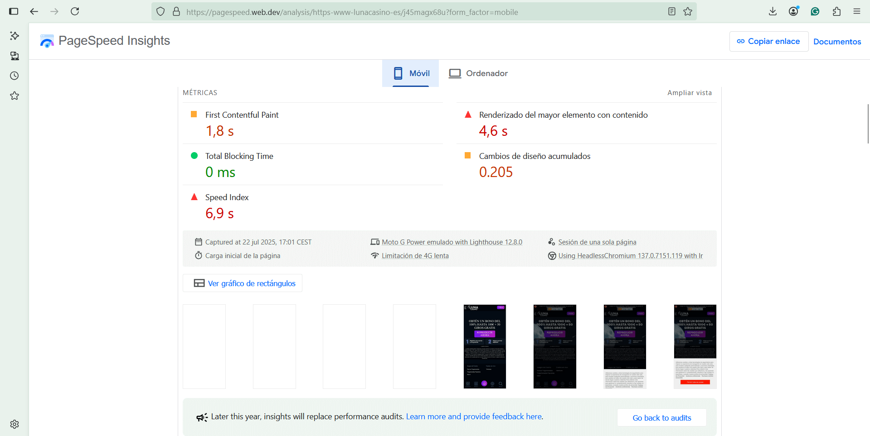The width and height of the screenshot is (870, 436).
Task: Select the first Luna Casino filmstrip thumbnail
Action: click(x=485, y=346)
